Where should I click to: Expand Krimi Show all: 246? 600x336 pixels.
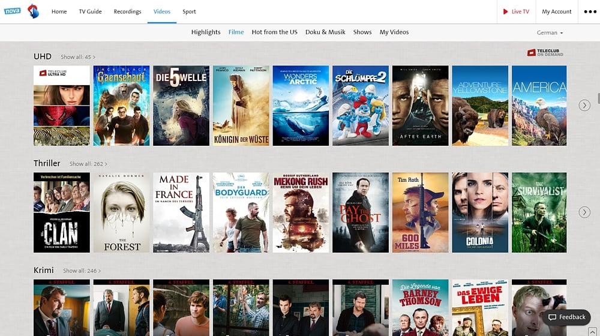click(x=82, y=271)
